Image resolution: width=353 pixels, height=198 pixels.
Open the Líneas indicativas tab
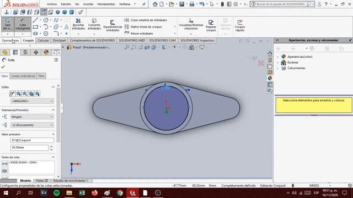click(23, 76)
